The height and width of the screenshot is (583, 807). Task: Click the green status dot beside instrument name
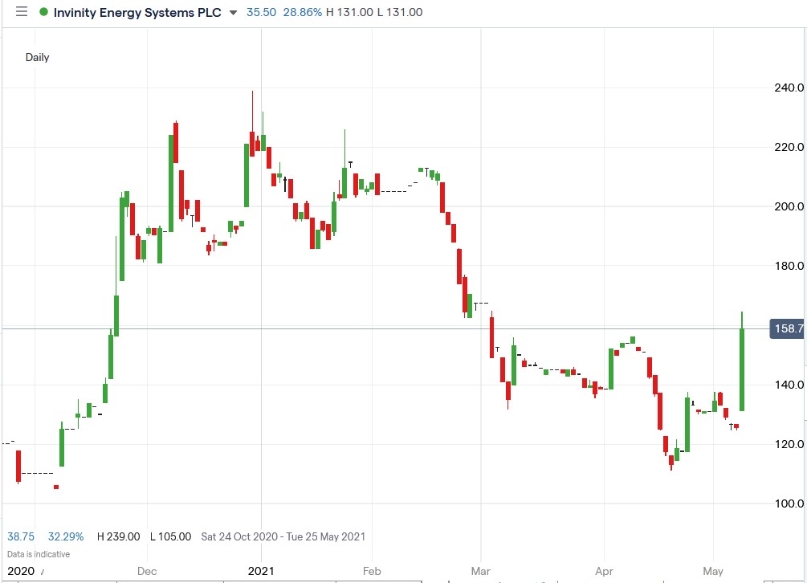tap(43, 11)
